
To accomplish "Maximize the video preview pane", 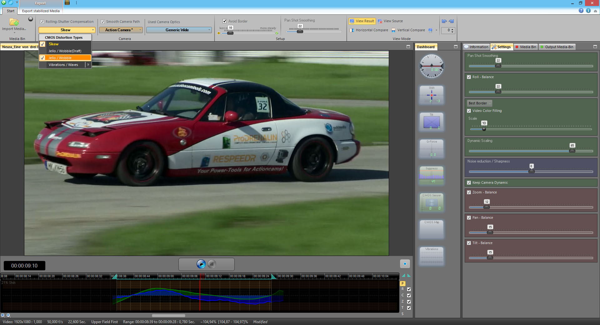I will tap(408, 47).
